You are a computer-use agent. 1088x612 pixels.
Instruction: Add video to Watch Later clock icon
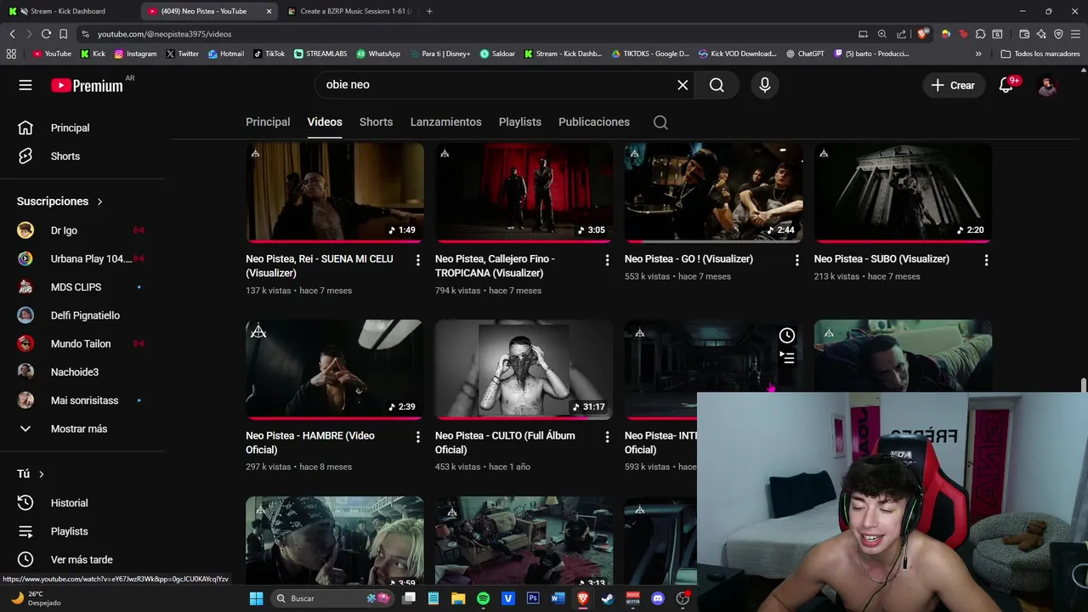click(787, 336)
